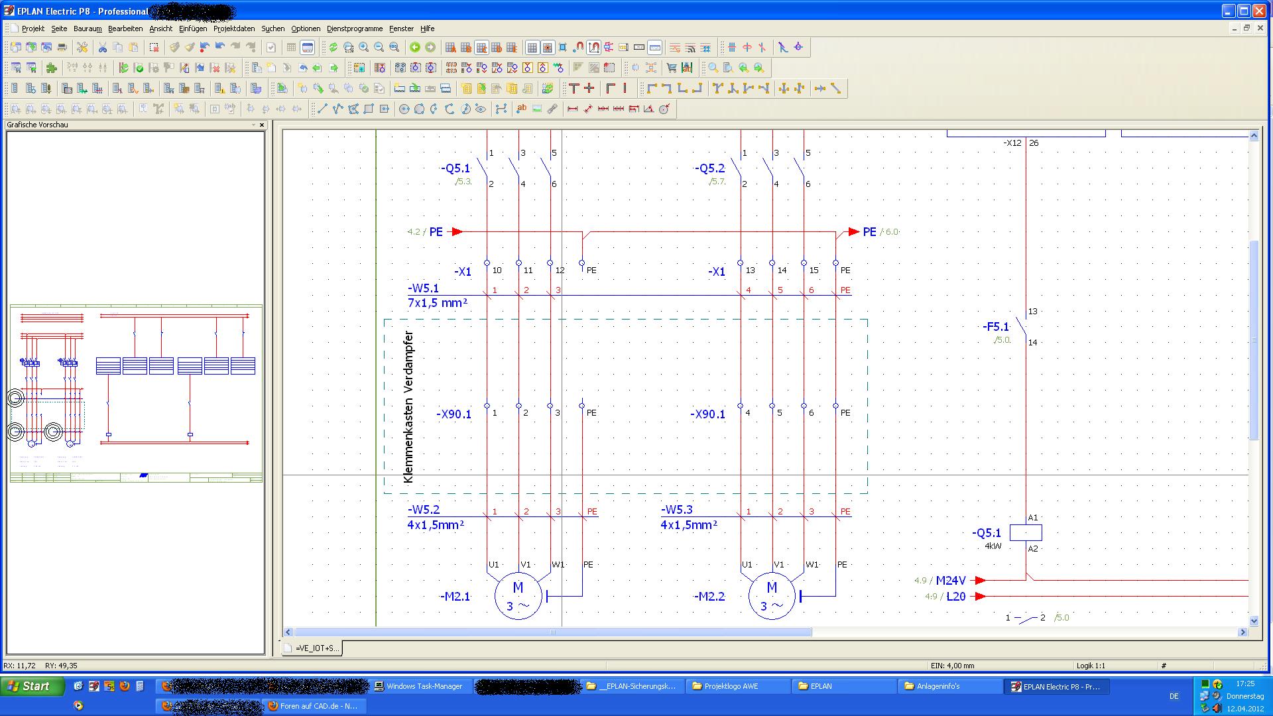Viewport: 1273px width, 716px height.
Task: Click the Paste clipboard icon
Action: (134, 47)
